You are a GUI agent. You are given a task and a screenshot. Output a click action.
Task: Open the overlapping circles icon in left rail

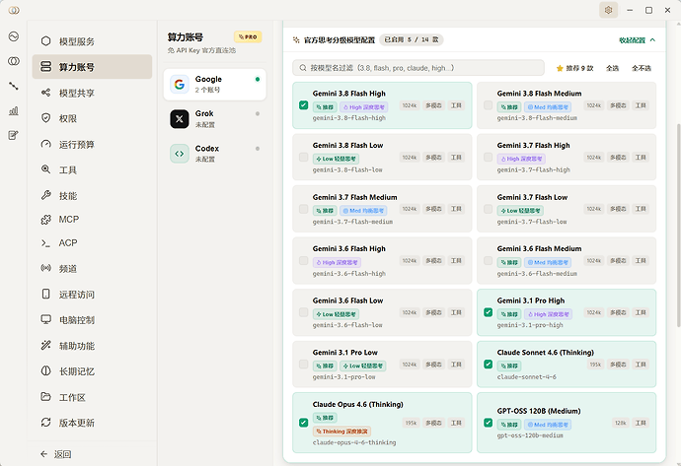pyautogui.click(x=14, y=61)
